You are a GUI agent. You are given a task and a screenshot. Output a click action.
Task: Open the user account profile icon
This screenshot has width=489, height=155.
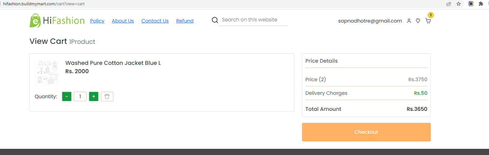(x=409, y=21)
